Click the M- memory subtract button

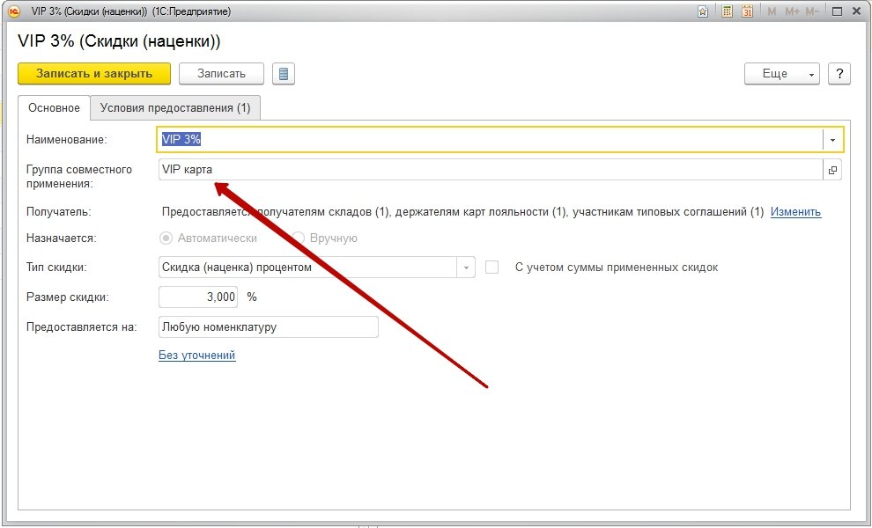click(x=812, y=11)
